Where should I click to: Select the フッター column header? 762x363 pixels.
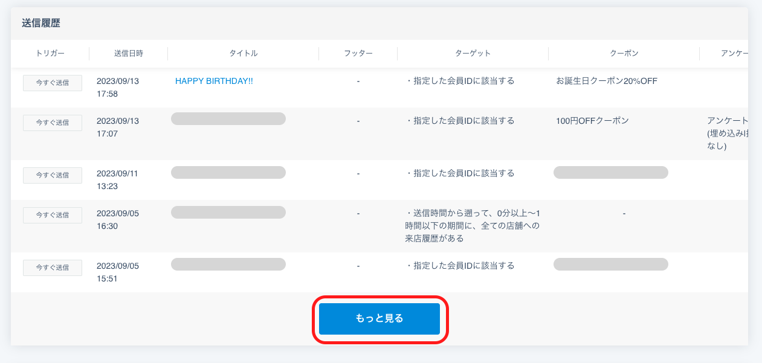[x=358, y=53]
